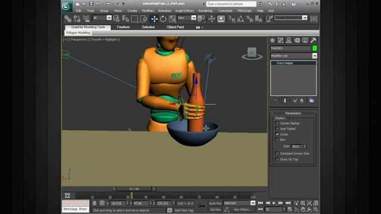The image size is (381, 214).
Task: Open the Hierarchy command panel tab
Action: click(289, 40)
